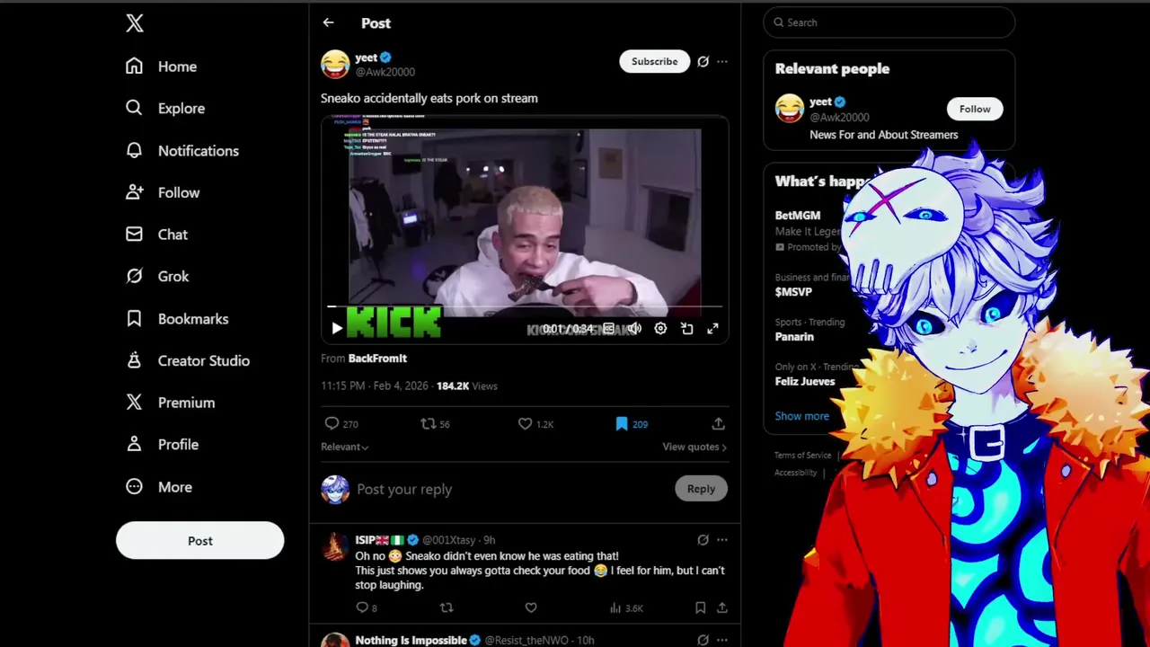
Task: Subscribe to yeet's account
Action: [654, 61]
